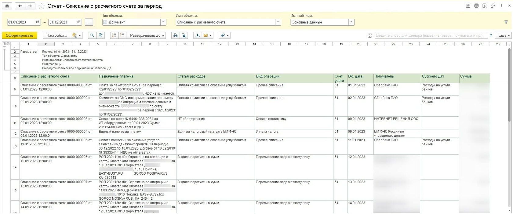The height and width of the screenshot is (214, 513).
Task: Click the funnel filter icon on right
Action: coord(506,22)
